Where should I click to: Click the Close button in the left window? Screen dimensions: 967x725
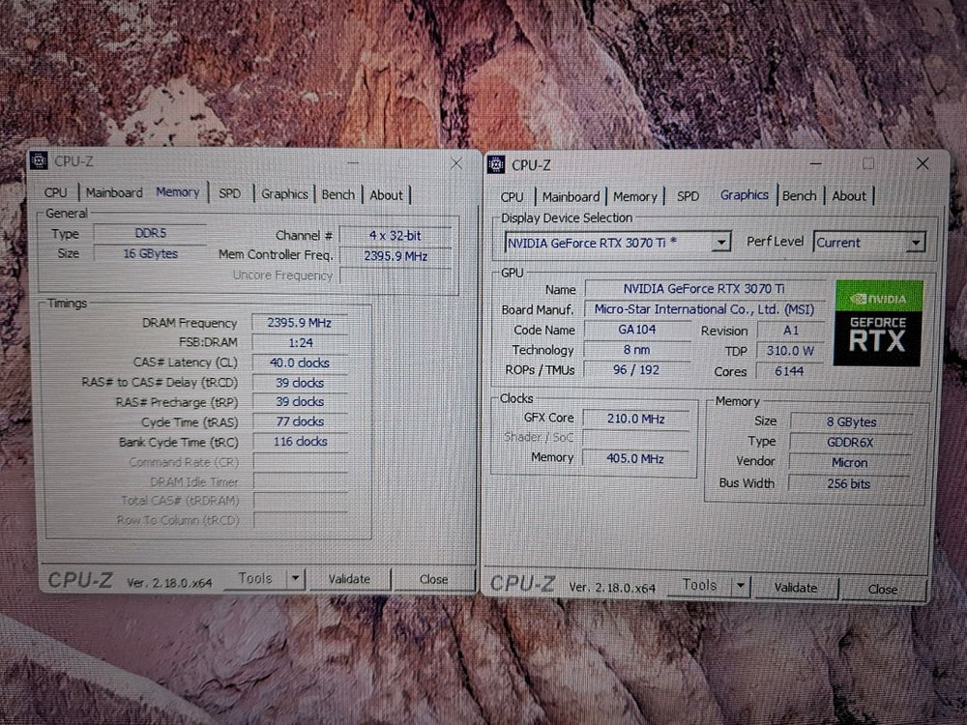click(433, 577)
